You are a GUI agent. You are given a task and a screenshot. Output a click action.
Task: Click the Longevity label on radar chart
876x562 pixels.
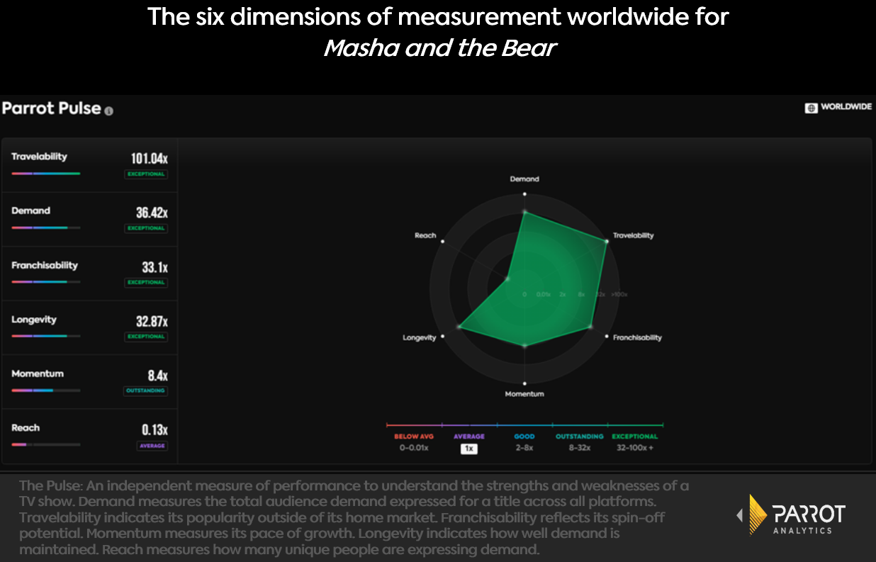pos(420,337)
